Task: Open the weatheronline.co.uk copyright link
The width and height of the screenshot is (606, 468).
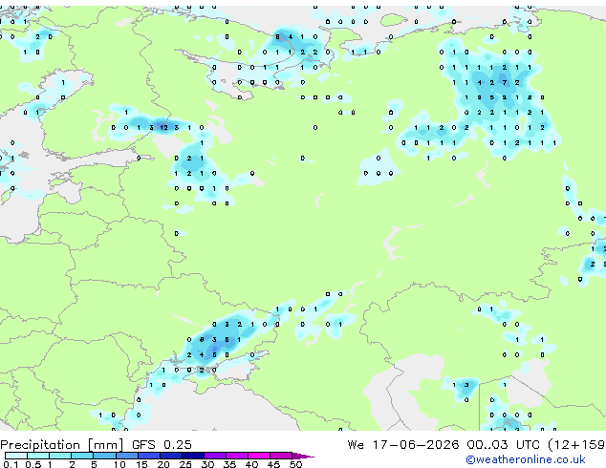Action: click(526, 459)
